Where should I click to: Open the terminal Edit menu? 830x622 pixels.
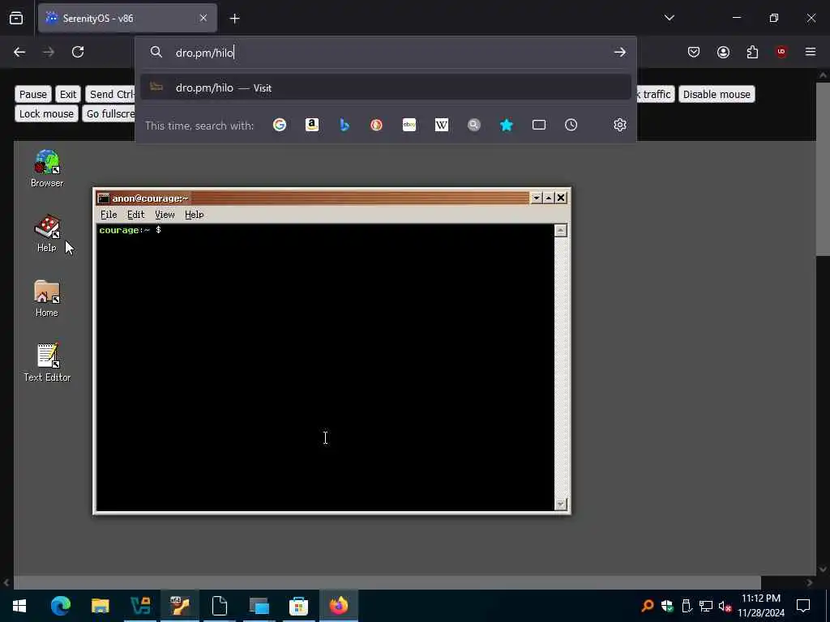pyautogui.click(x=135, y=215)
